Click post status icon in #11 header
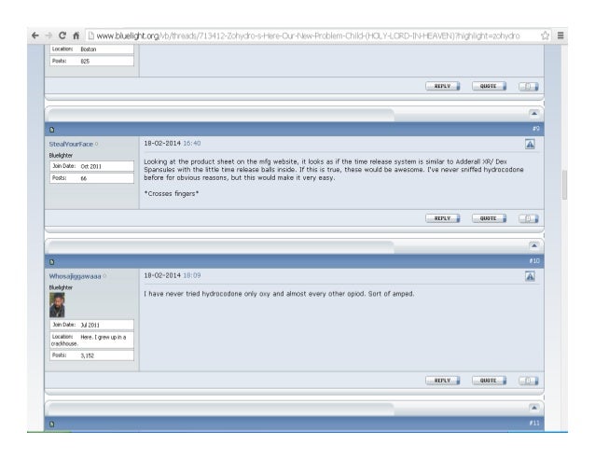Image resolution: width=595 pixels, height=460 pixels. coord(52,424)
